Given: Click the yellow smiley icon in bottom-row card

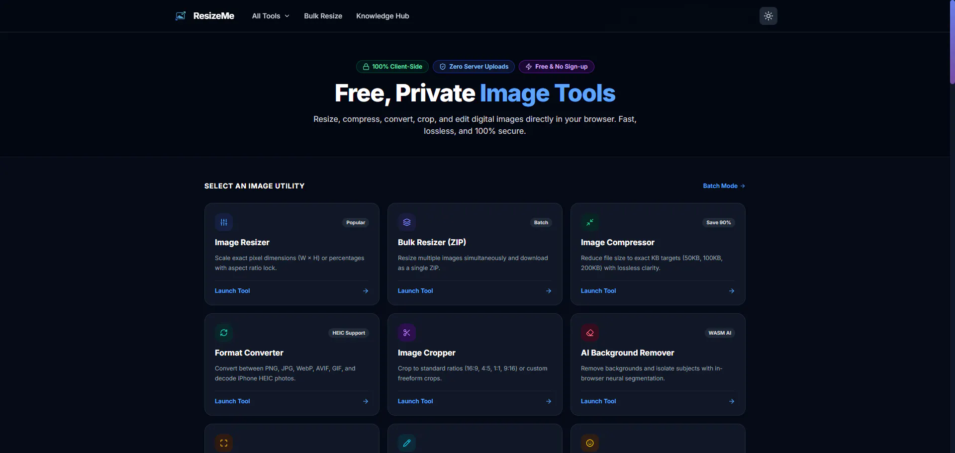Looking at the screenshot, I should [590, 443].
